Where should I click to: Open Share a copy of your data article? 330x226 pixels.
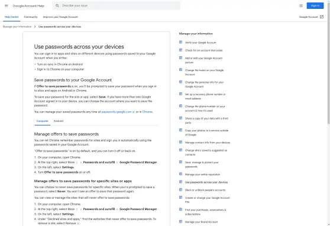[x=206, y=121]
